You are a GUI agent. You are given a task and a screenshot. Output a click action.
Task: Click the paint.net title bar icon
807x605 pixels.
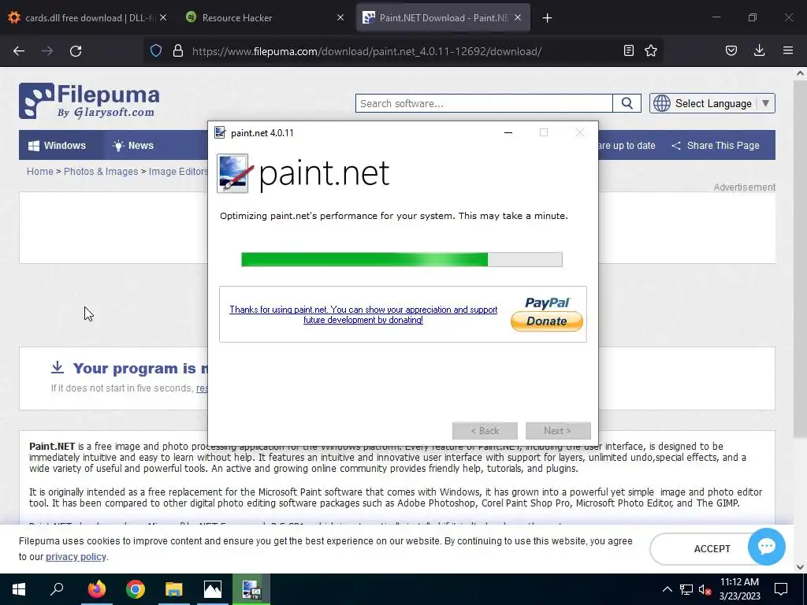coord(220,132)
